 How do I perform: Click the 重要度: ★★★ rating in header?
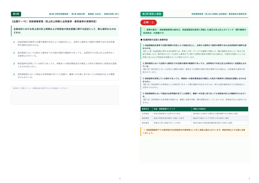coord(94,14)
